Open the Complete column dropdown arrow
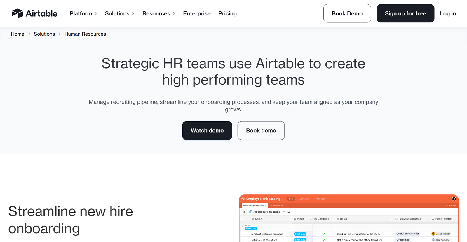467x242 pixels. click(333, 219)
